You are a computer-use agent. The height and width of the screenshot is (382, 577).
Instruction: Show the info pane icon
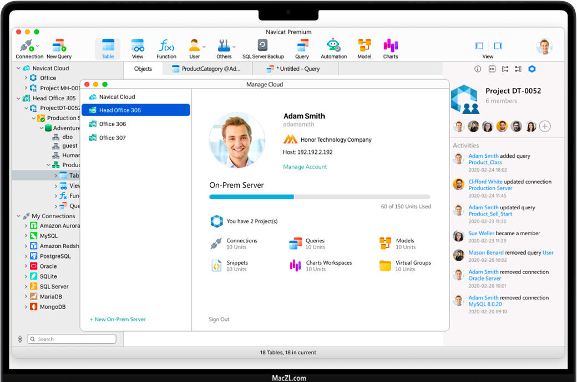point(478,69)
